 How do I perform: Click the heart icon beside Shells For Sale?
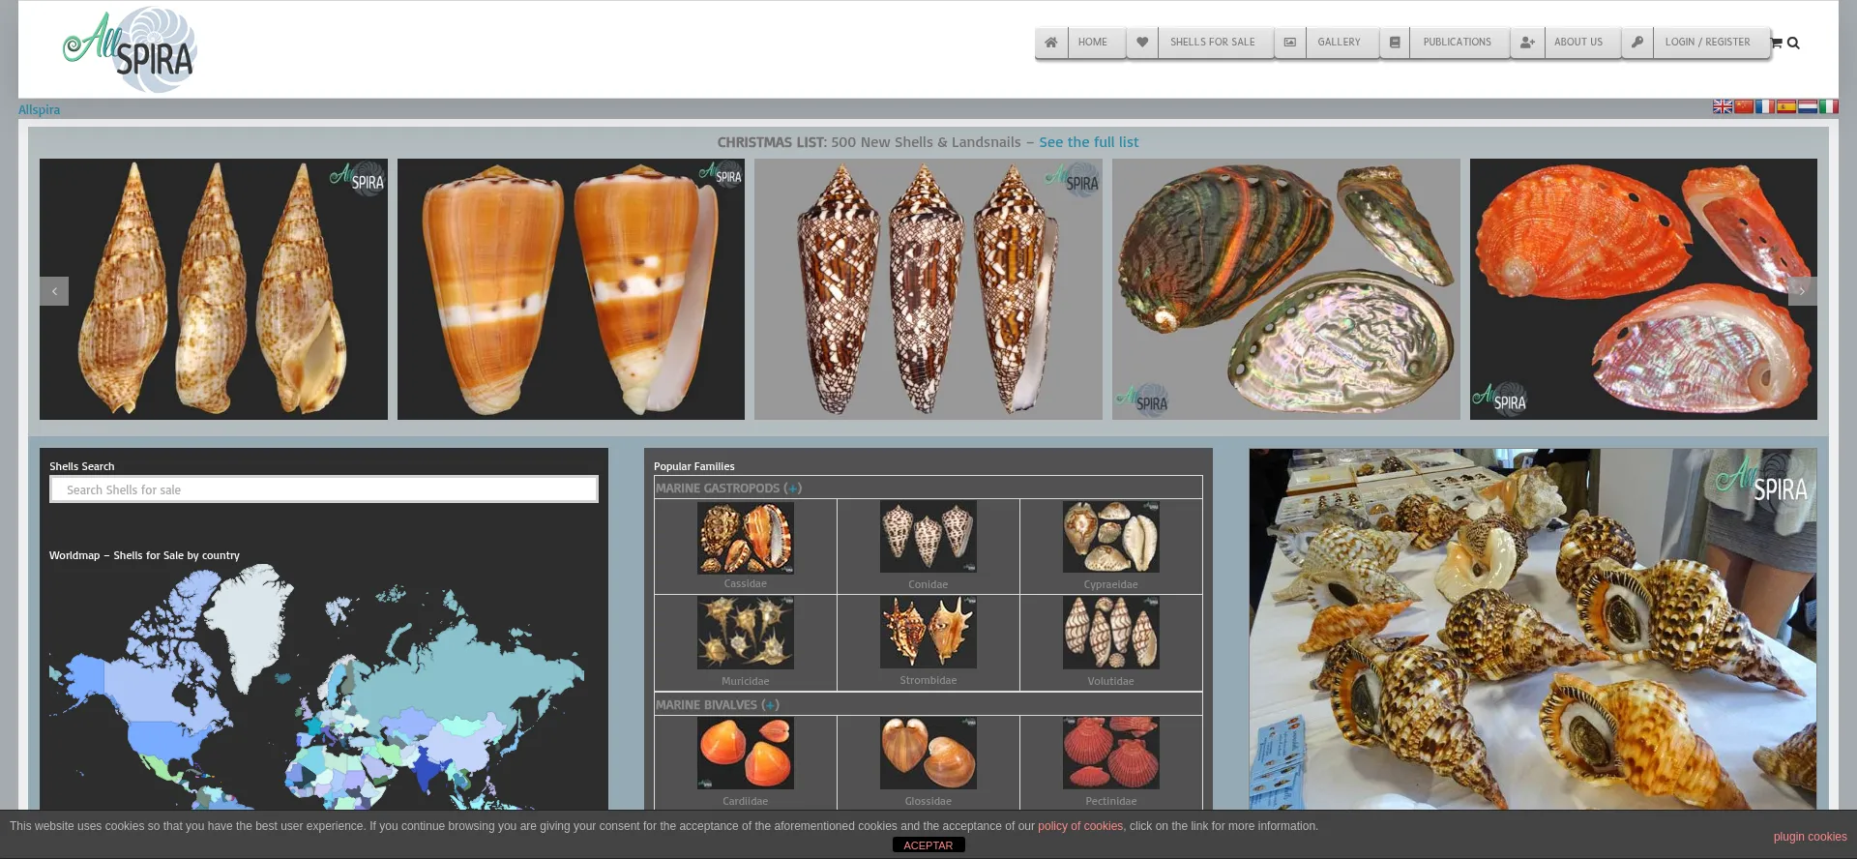click(1142, 43)
